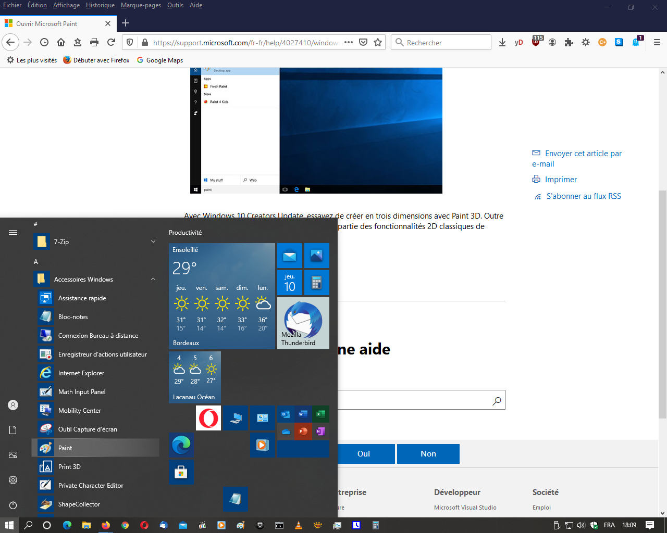667x533 pixels.
Task: Open the Édition menu
Action: click(37, 5)
